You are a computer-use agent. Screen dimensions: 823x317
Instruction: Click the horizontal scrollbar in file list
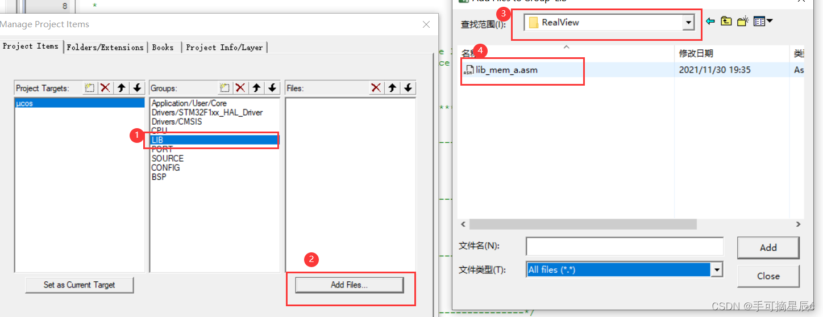tap(583, 225)
